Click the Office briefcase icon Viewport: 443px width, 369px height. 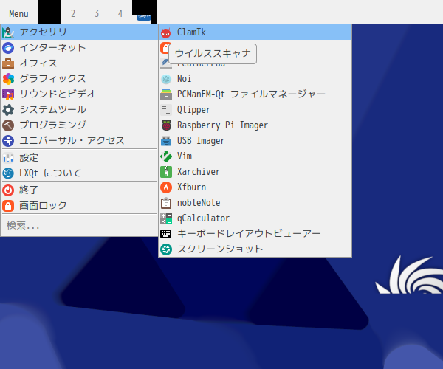click(x=8, y=63)
